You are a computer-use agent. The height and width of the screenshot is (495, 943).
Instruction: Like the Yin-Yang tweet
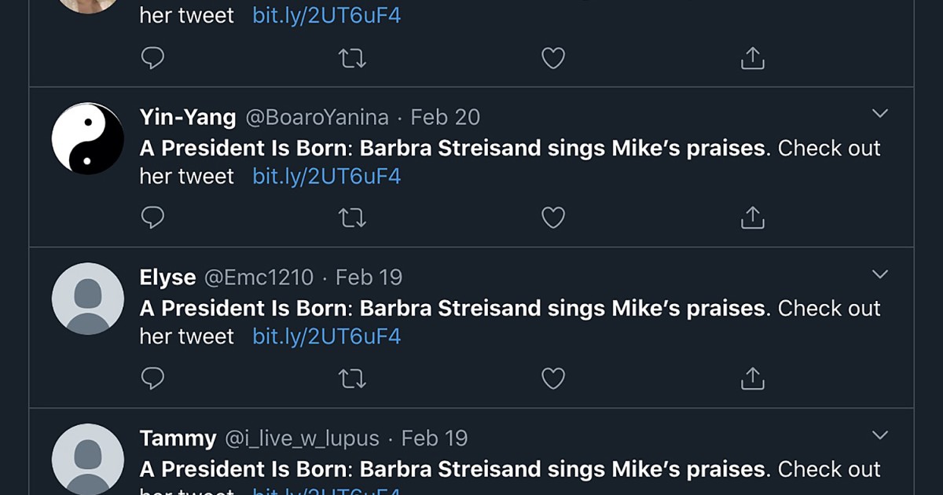click(x=553, y=218)
